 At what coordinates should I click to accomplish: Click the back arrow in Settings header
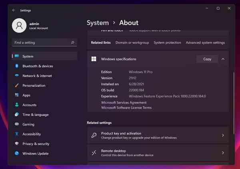point(14,10)
